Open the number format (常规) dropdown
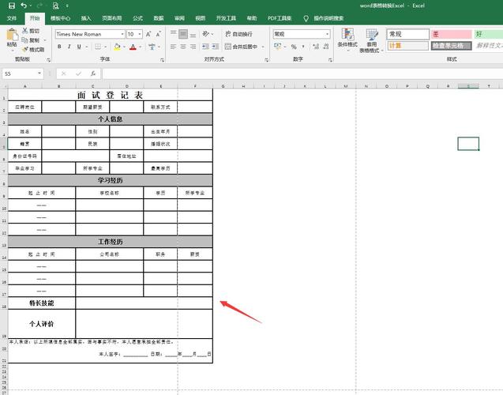 tap(328, 34)
